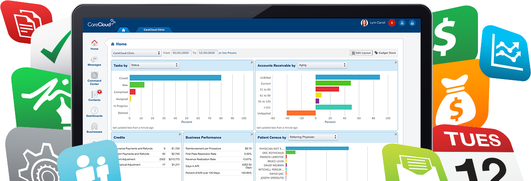The width and height of the screenshot is (531, 181).
Task: Click the $213,773 credits amount
Action: 174,159
